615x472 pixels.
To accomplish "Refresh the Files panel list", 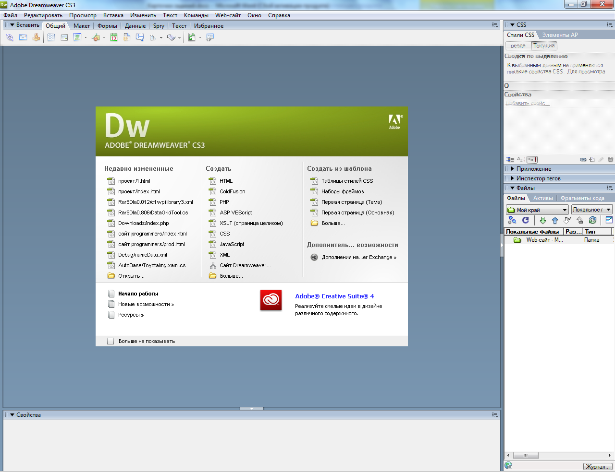I will tap(526, 220).
